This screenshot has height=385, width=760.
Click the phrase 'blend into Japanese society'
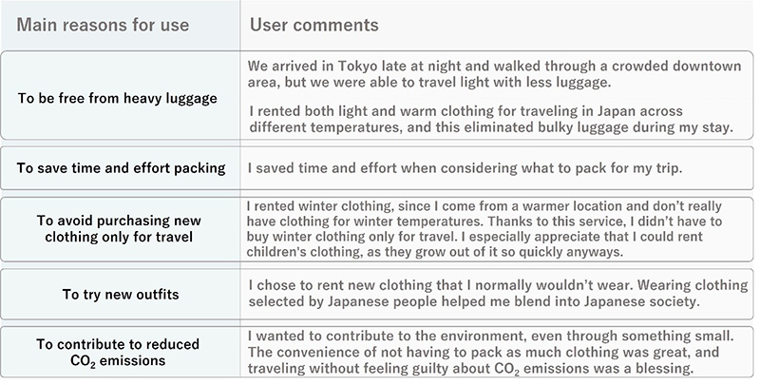[602, 301]
